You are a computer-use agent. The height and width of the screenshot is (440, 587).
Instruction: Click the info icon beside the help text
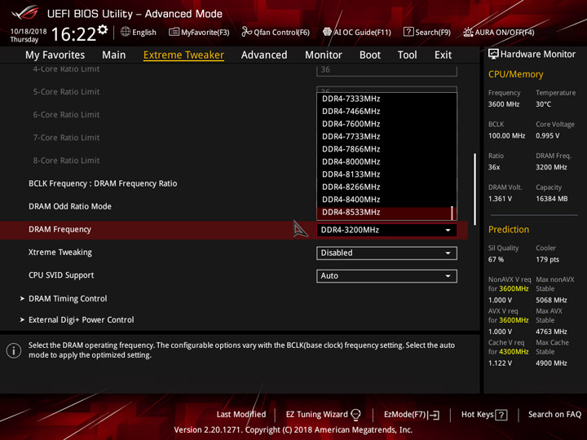(x=14, y=350)
